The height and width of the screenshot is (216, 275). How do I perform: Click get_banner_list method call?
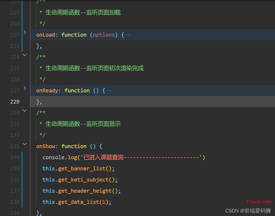pos(82,169)
